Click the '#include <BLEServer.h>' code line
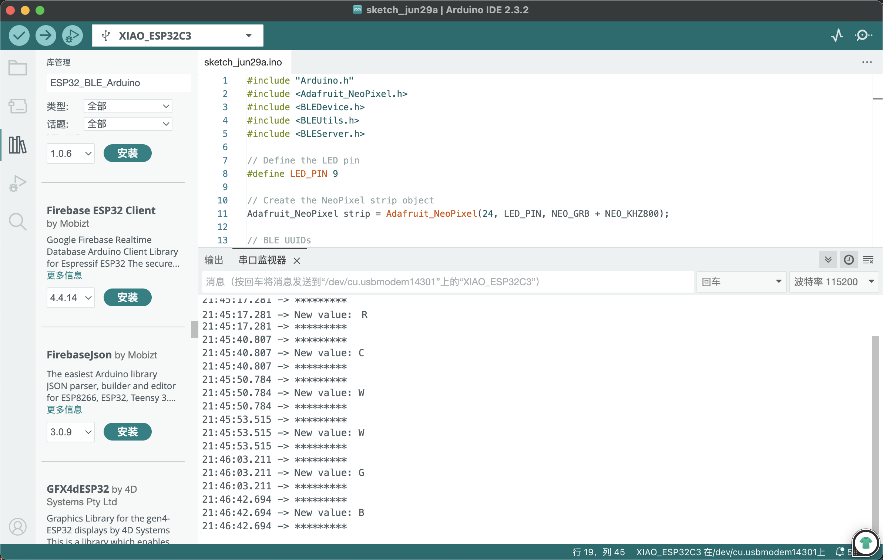This screenshot has width=883, height=560. (306, 134)
